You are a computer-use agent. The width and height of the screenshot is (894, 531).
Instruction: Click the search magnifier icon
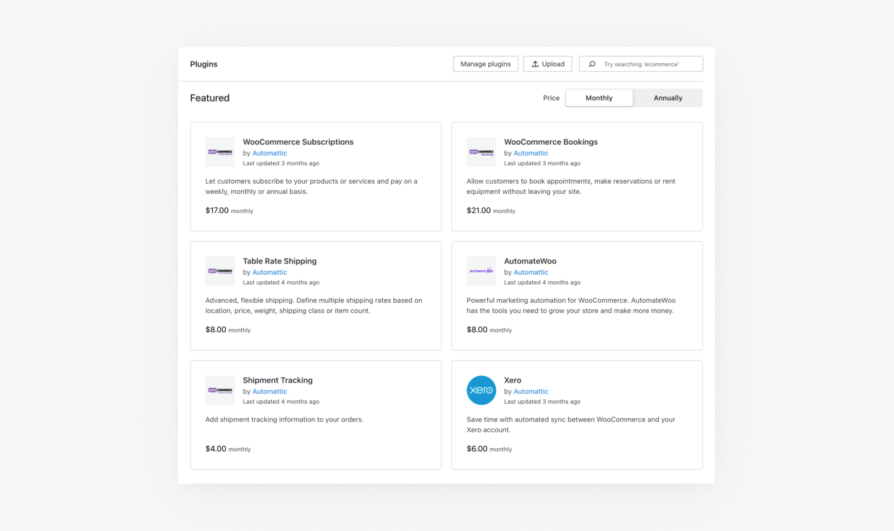pos(592,64)
